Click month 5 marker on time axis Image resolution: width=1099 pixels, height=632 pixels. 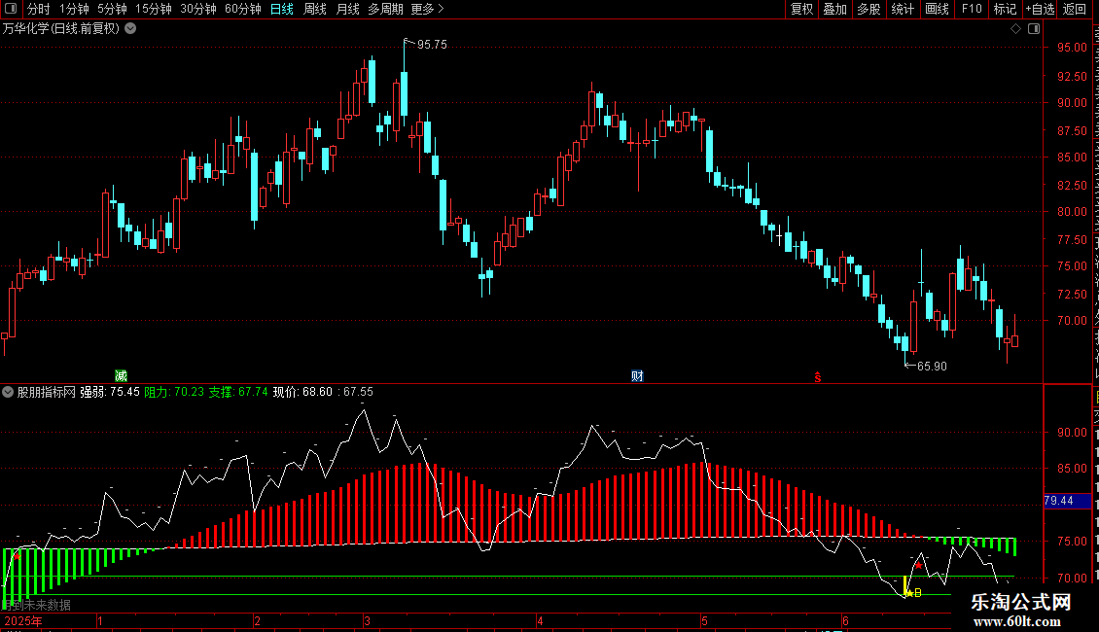(704, 620)
